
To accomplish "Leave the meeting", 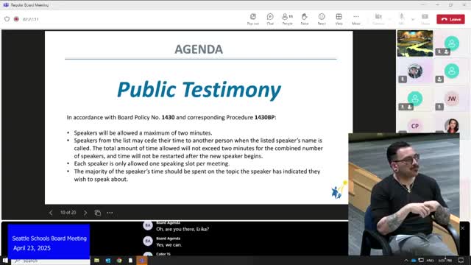I will [x=450, y=19].
